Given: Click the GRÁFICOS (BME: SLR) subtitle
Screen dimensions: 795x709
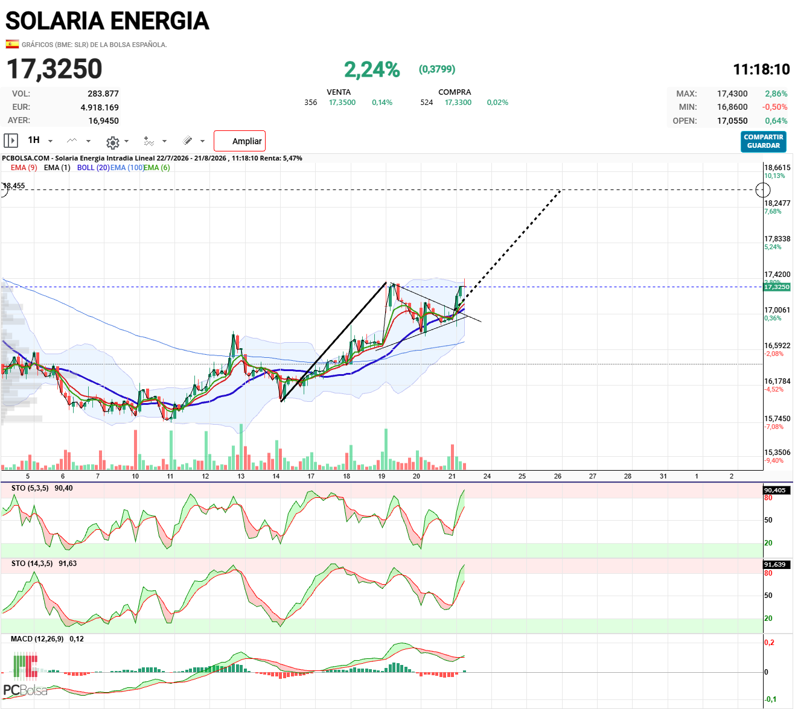Looking at the screenshot, I should [x=94, y=45].
